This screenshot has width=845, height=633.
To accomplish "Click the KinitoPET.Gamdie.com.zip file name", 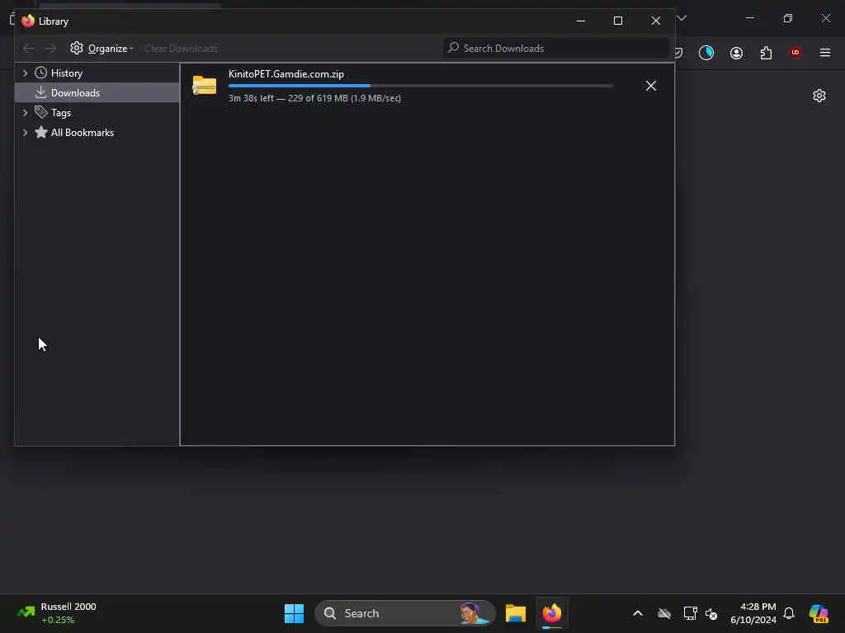I will click(x=286, y=74).
